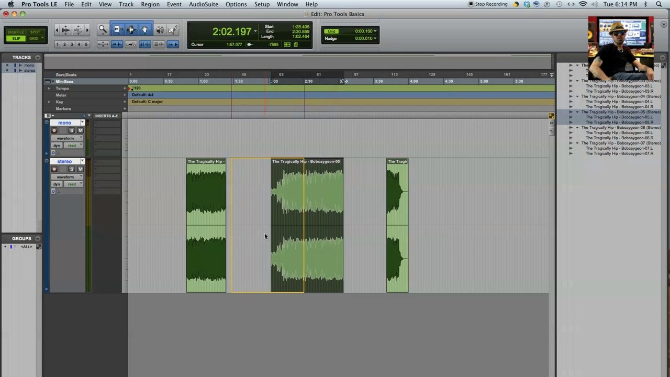670x377 pixels.
Task: Open mono track name dropdown arrow
Action: point(82,123)
